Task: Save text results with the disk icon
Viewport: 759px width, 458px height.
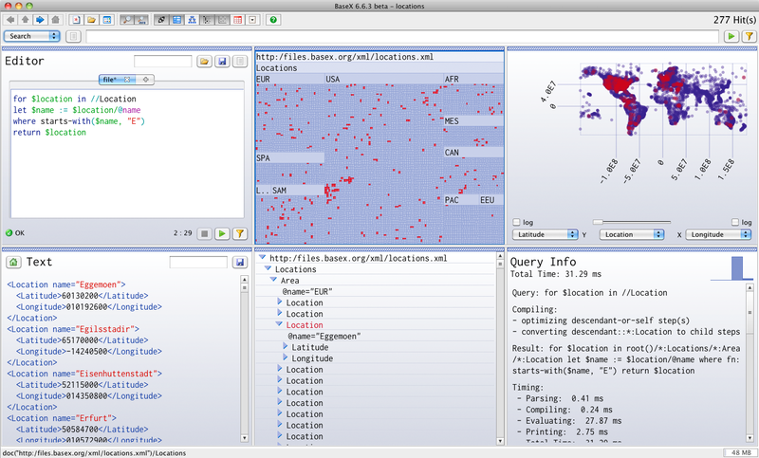Action: tap(239, 262)
